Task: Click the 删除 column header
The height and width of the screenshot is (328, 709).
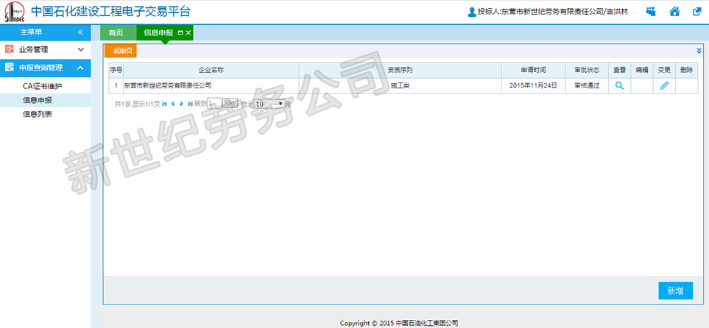Action: coord(686,70)
